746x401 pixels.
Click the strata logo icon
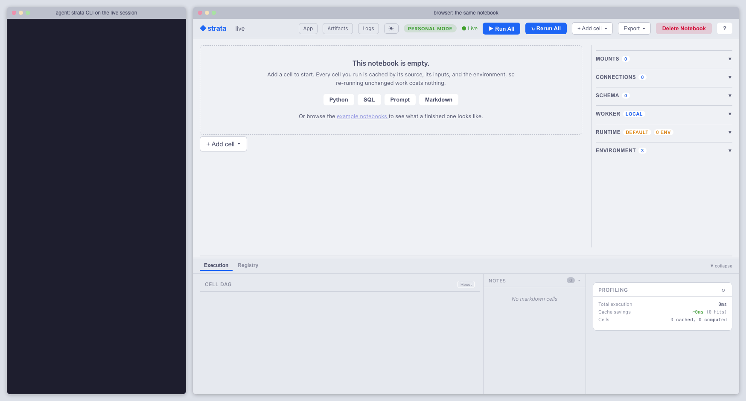(203, 28)
